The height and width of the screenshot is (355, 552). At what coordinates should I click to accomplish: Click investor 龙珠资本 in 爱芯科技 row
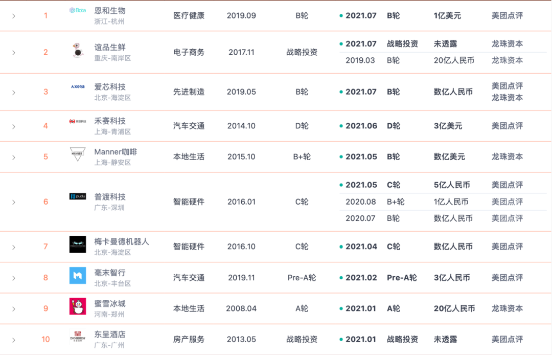click(x=508, y=98)
